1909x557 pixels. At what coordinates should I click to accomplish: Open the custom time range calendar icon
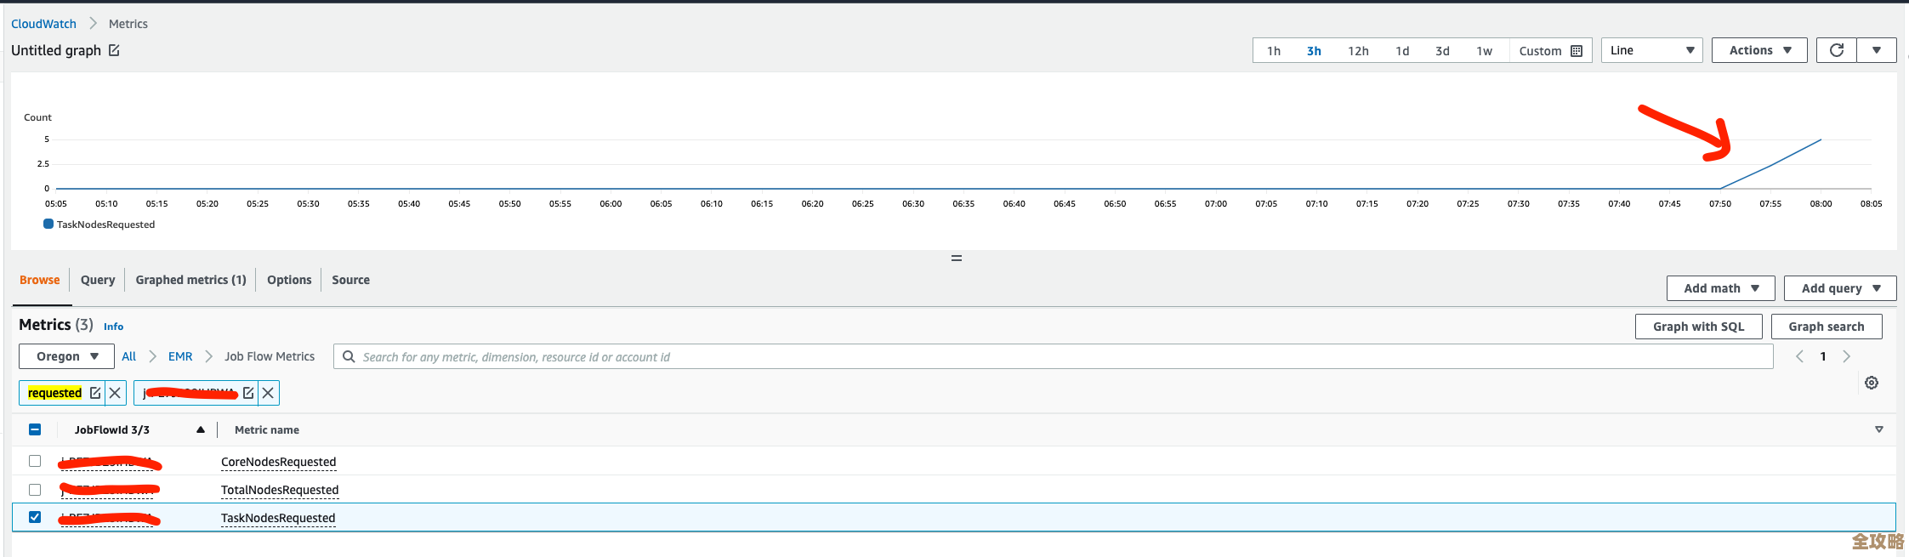(1577, 51)
